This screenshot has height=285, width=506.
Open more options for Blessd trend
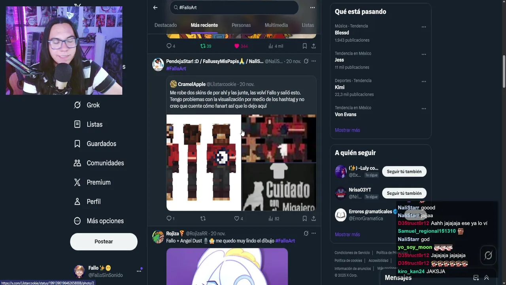tap(424, 27)
